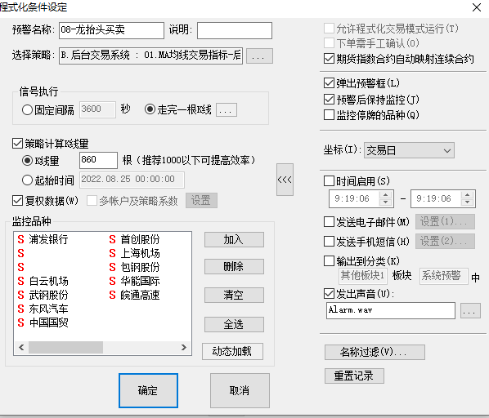Screen dimensions: 489x418
Task: Confirm with the 确定 button
Action: pos(148,390)
